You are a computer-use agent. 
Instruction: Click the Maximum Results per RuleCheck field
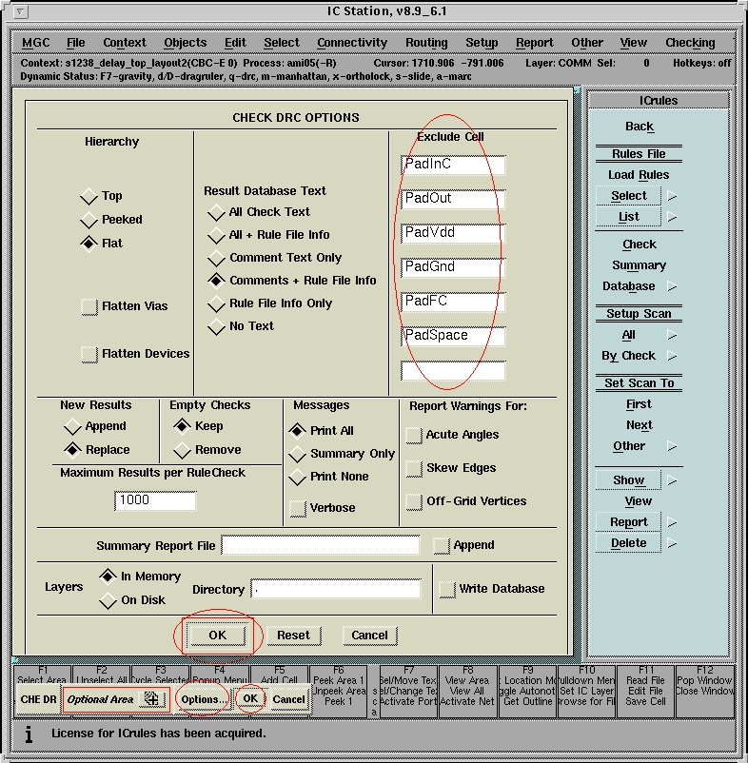pos(155,500)
